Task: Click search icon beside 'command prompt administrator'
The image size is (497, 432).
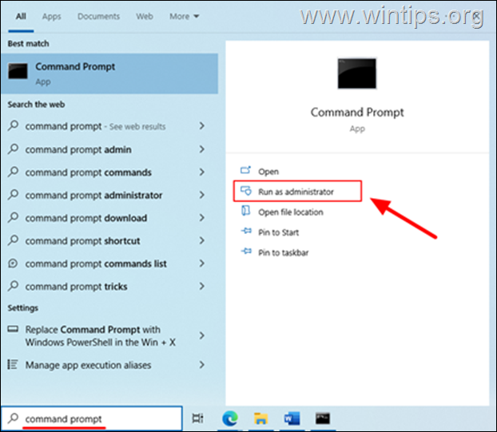Action: (13, 194)
